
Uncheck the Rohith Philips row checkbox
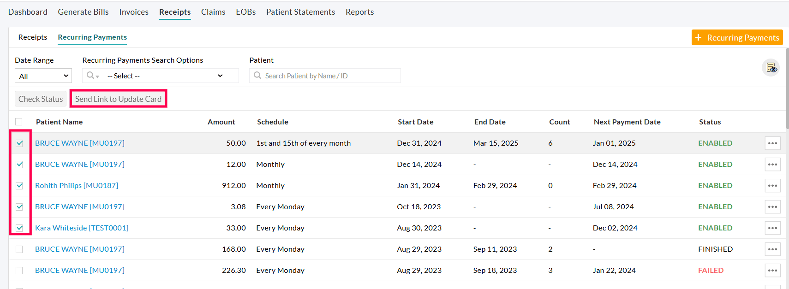tap(19, 186)
